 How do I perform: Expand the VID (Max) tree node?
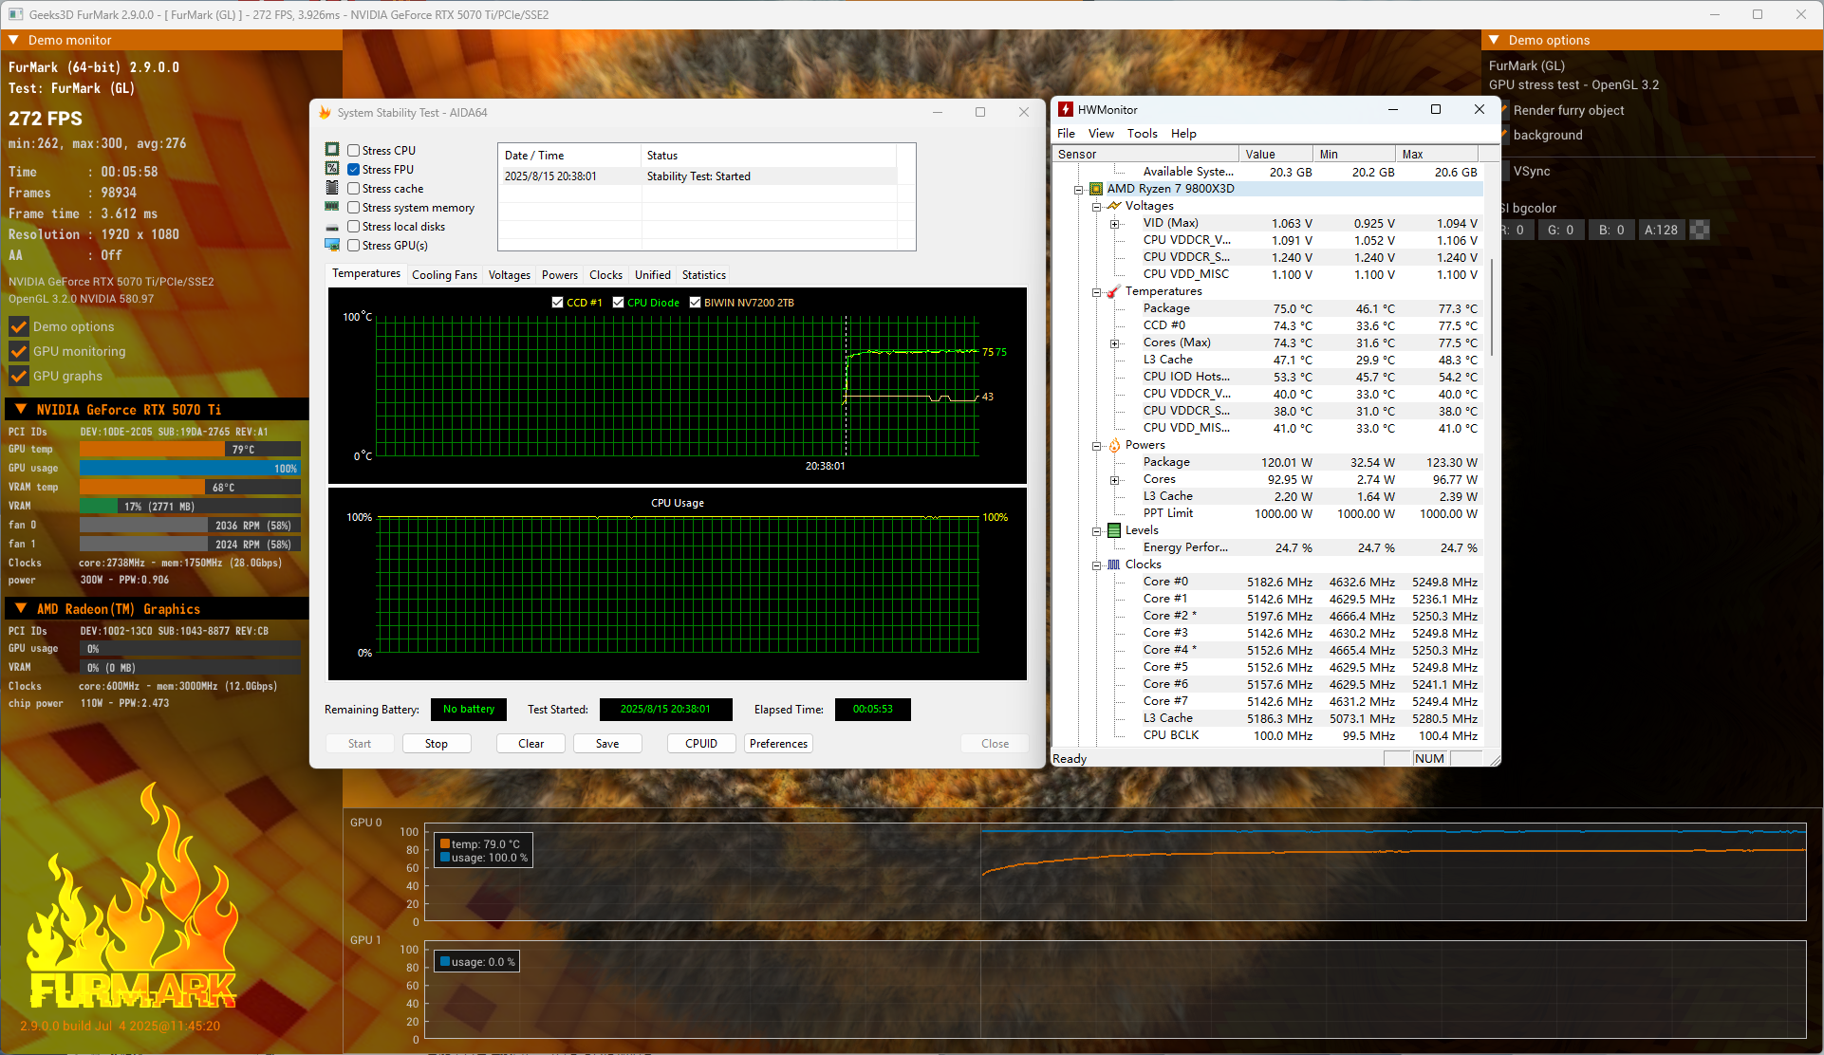(1115, 224)
